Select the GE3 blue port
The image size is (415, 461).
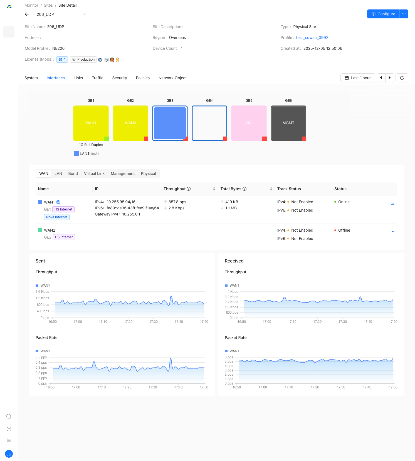pyautogui.click(x=170, y=123)
